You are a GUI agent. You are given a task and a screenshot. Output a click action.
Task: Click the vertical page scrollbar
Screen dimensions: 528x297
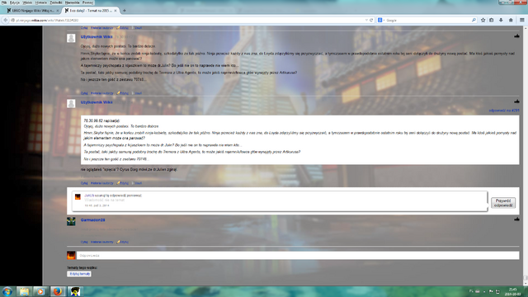[x=526, y=155]
